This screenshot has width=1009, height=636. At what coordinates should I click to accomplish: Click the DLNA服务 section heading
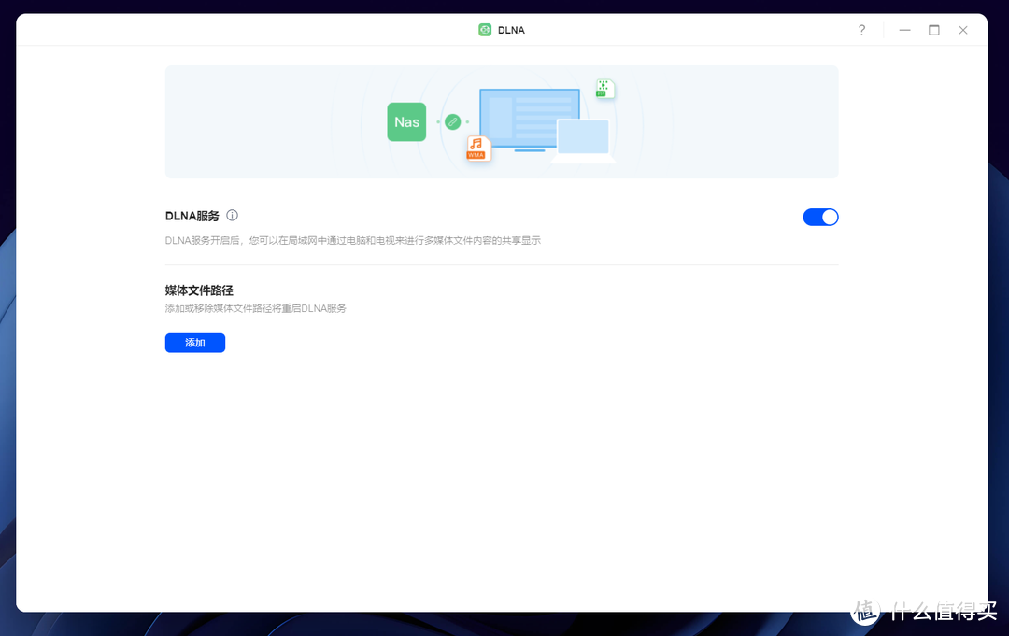coord(192,215)
